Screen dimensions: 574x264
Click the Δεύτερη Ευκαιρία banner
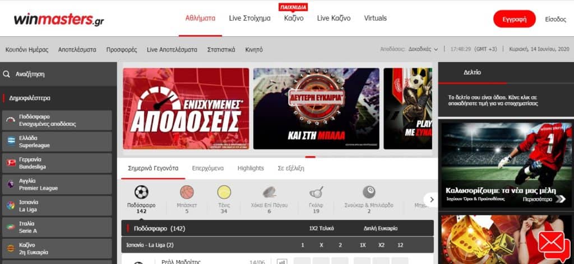click(316, 109)
